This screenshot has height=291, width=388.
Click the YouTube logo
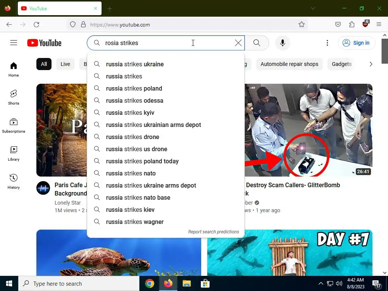(44, 43)
